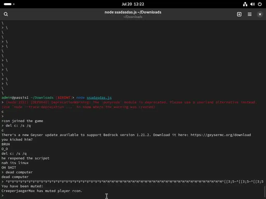The image size is (266, 199).
Task: Click the punycode DeprecationWarning line
Action: pos(129,102)
